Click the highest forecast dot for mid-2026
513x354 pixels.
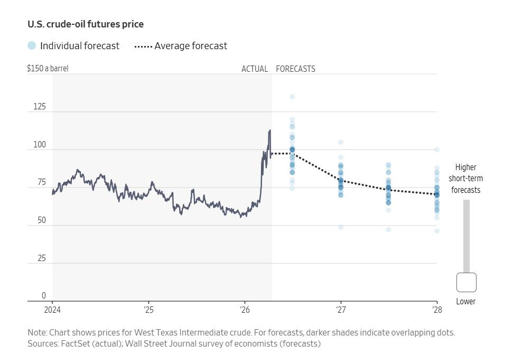[292, 97]
